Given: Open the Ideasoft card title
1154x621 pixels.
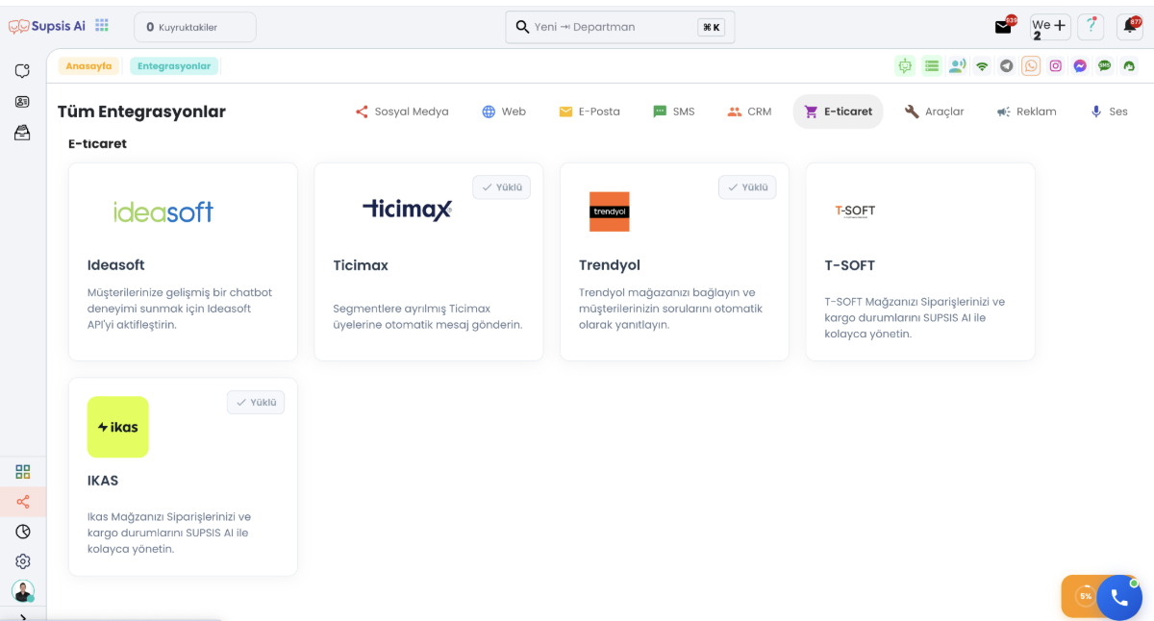Looking at the screenshot, I should click(115, 265).
